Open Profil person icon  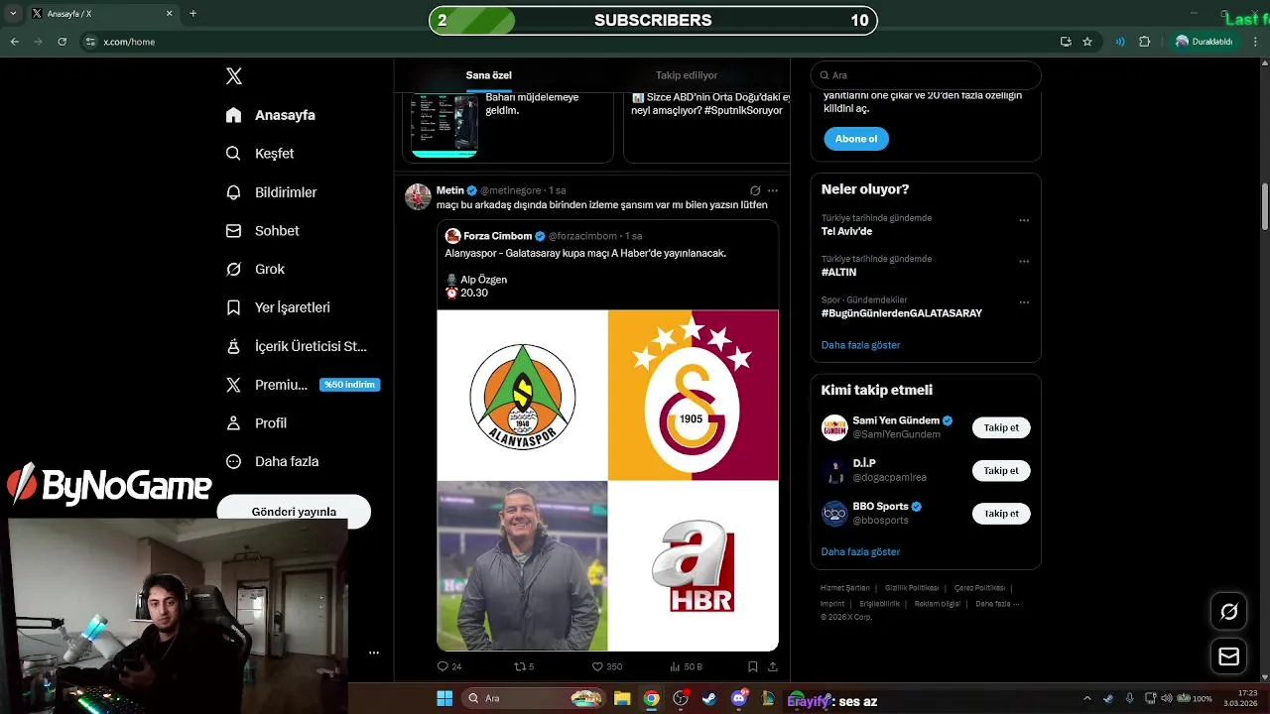click(233, 422)
